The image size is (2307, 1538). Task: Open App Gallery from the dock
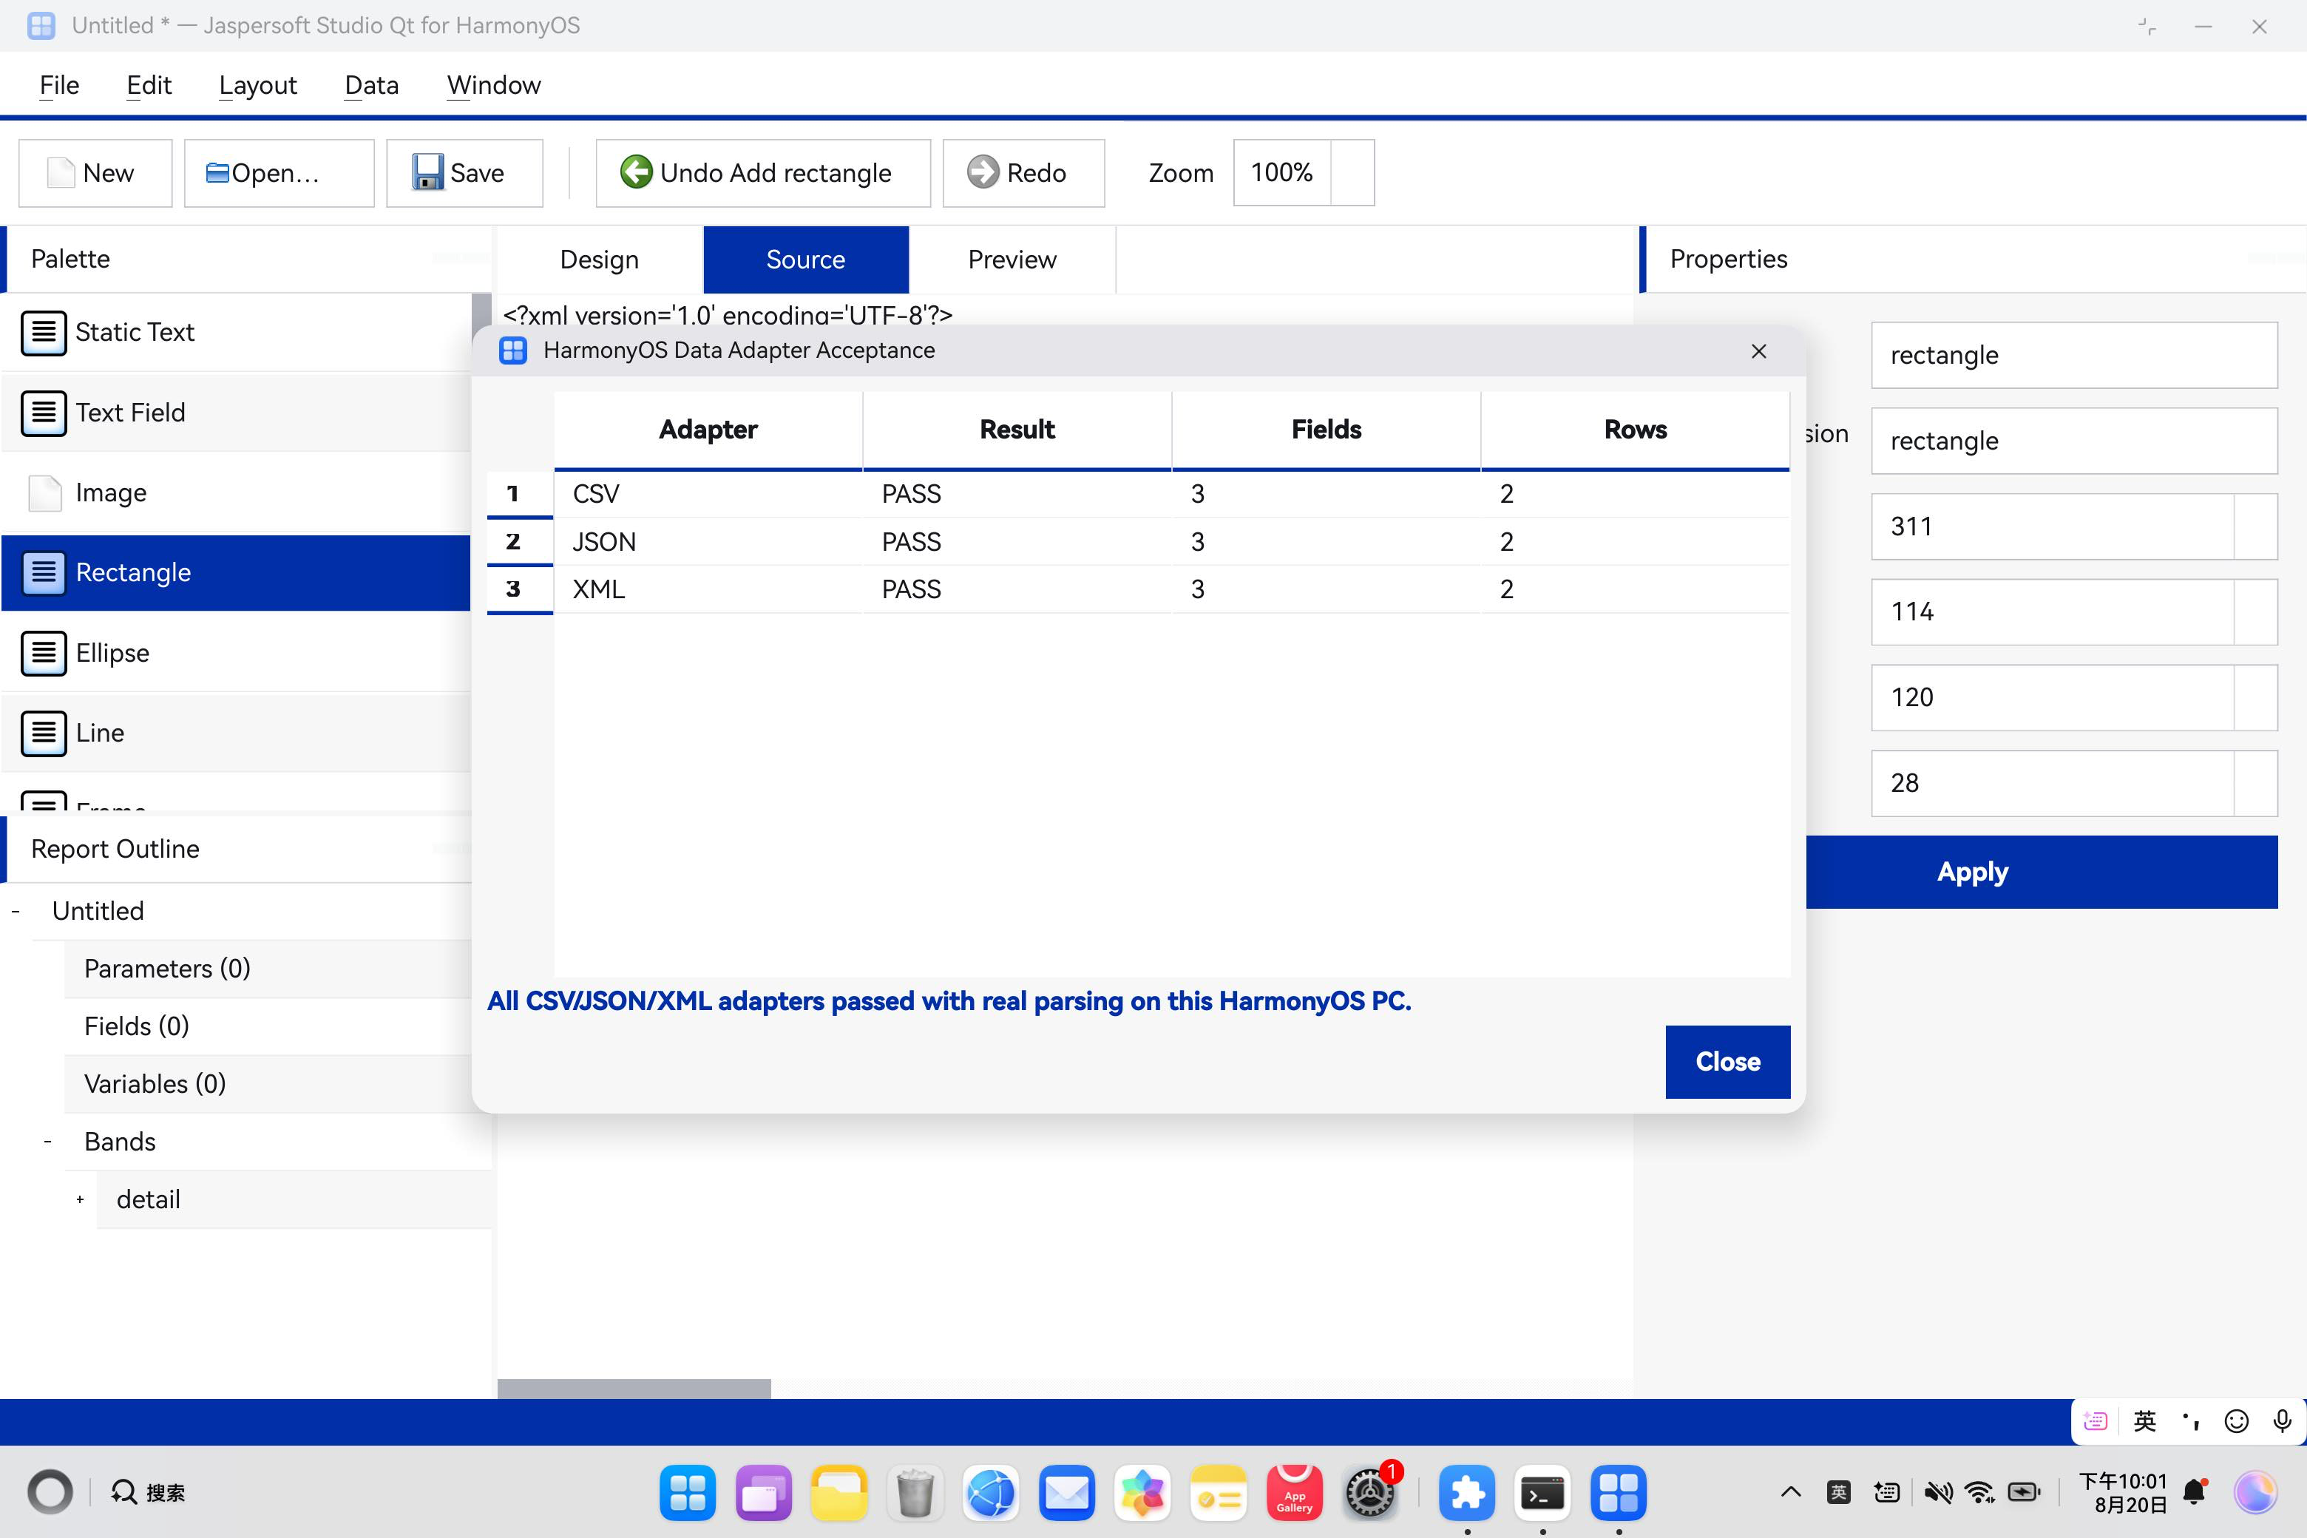[x=1294, y=1493]
